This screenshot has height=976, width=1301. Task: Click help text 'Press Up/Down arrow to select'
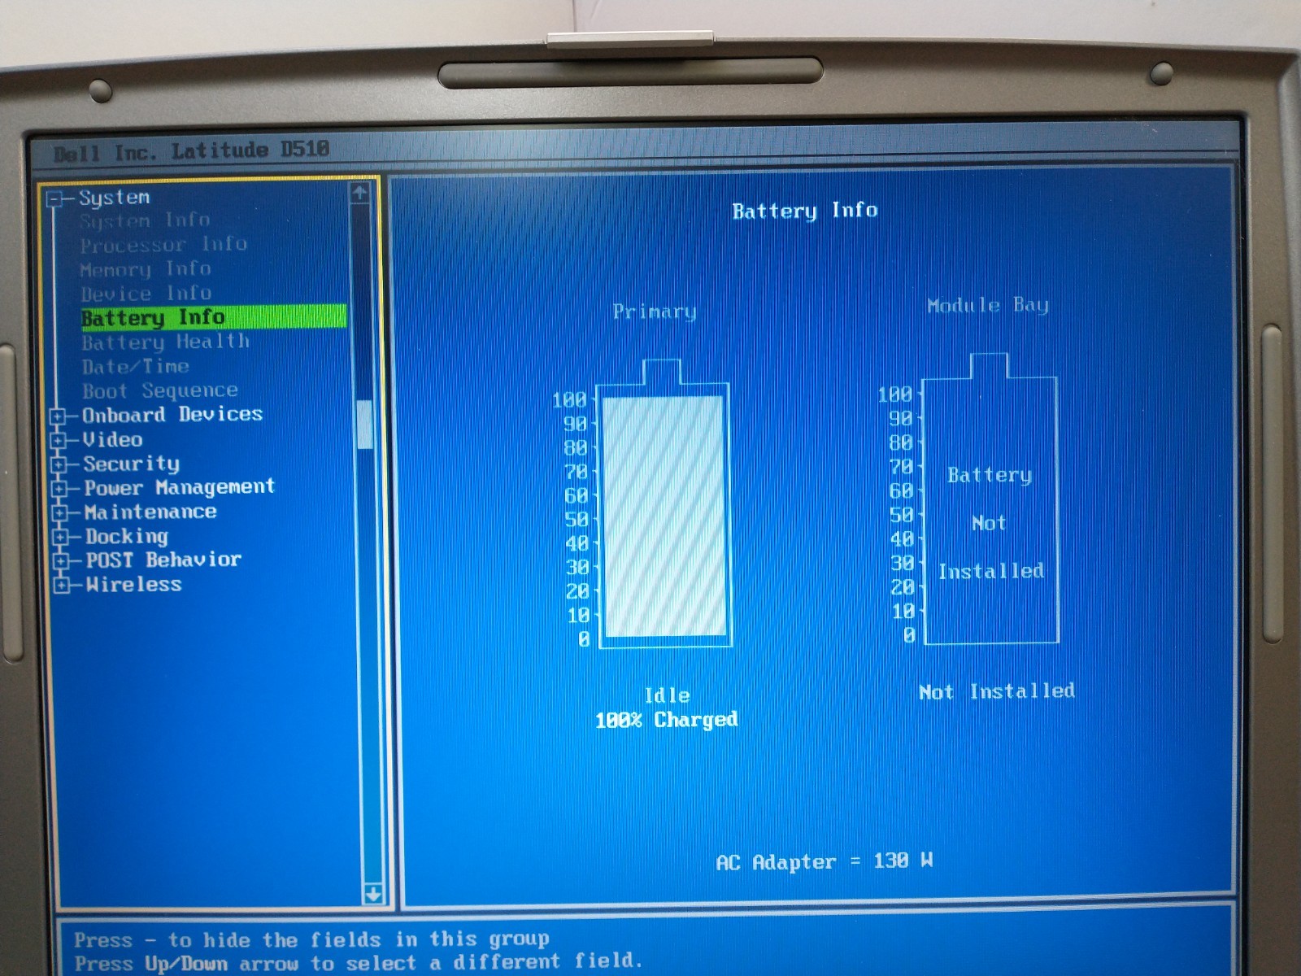pos(358,962)
